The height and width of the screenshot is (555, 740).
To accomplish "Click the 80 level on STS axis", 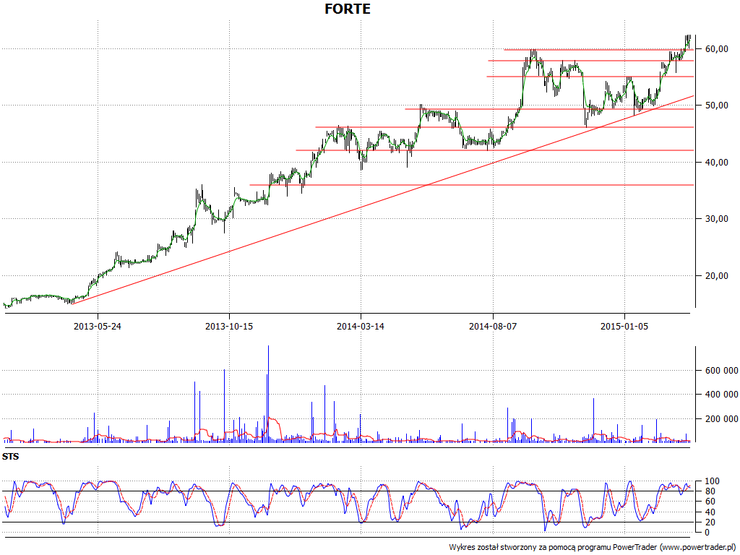I will pyautogui.click(x=710, y=491).
